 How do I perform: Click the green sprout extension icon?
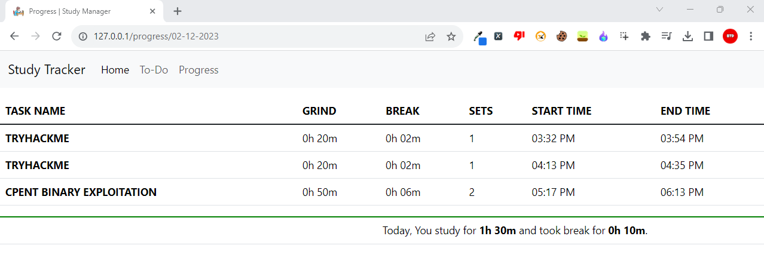coord(582,36)
